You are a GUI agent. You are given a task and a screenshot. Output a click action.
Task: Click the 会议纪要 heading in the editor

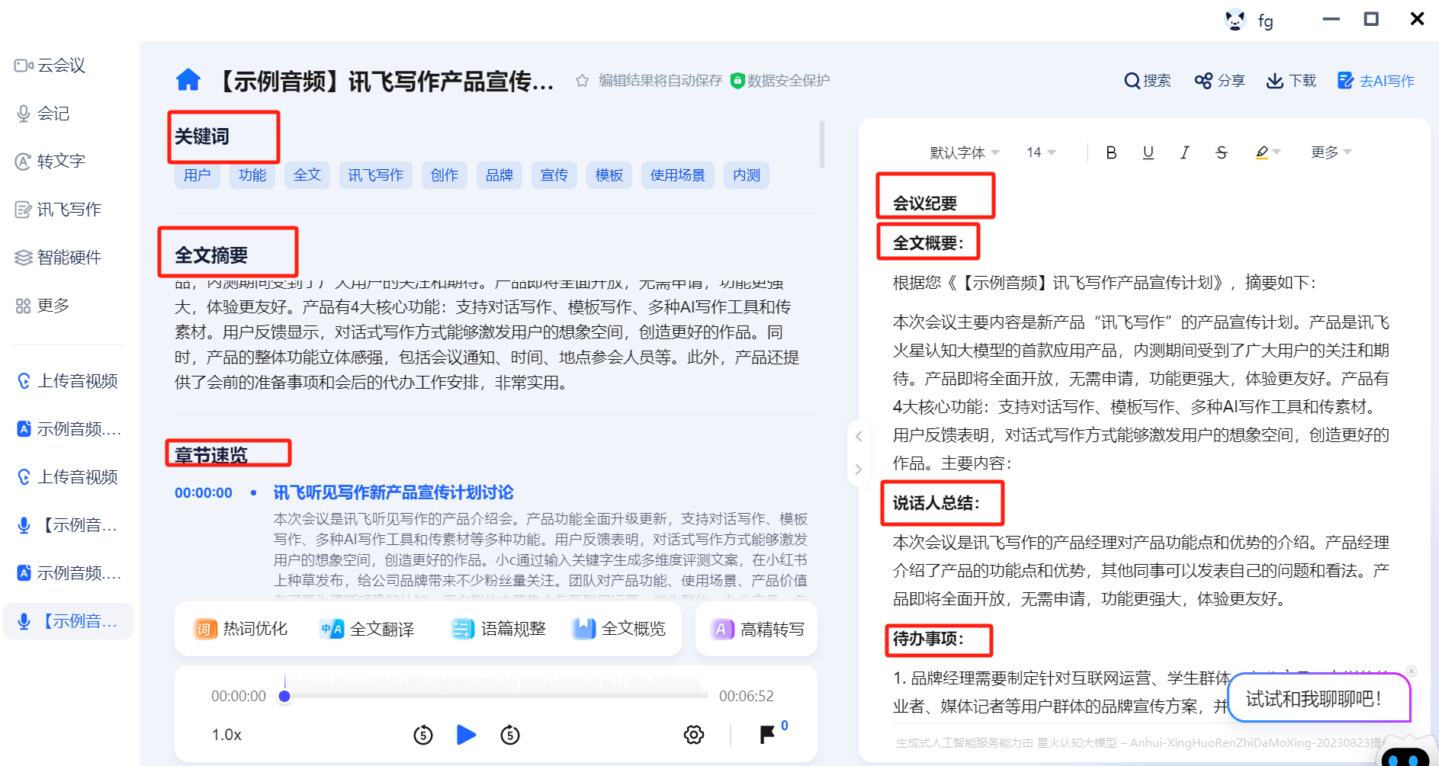pyautogui.click(x=925, y=204)
